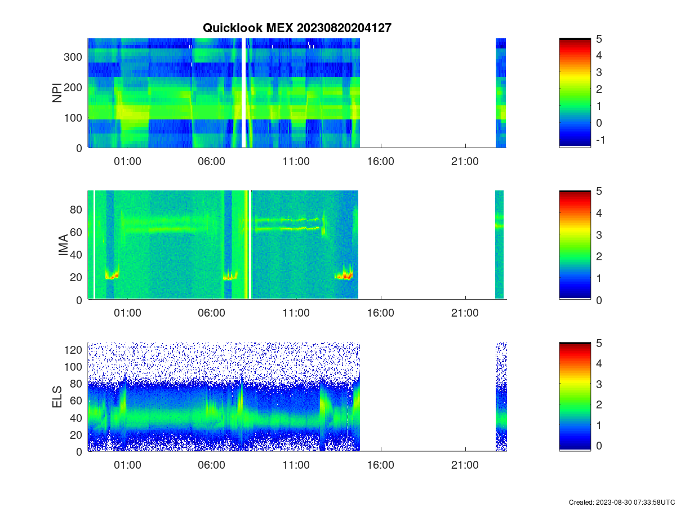
Task: Click the 21:00 tick under IMA plot
Action: pos(465,313)
